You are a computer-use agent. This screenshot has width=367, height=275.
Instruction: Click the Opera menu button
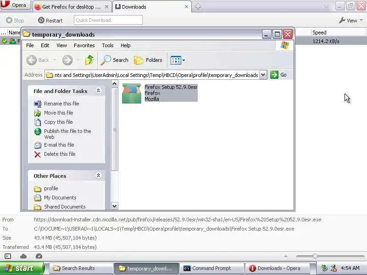(16, 5)
